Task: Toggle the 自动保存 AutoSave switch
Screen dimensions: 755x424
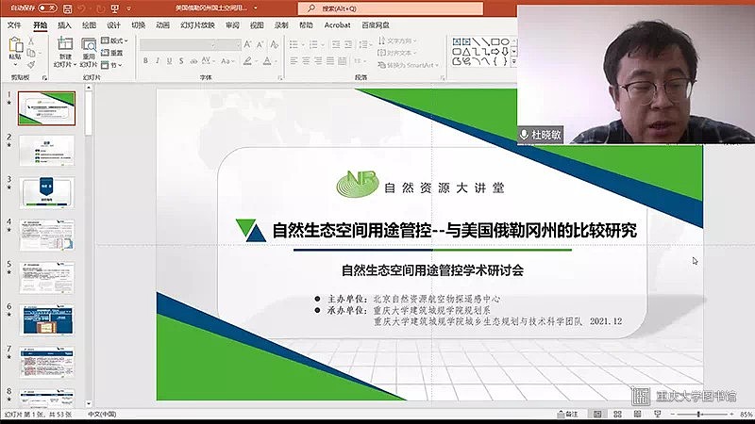Action: (48, 8)
